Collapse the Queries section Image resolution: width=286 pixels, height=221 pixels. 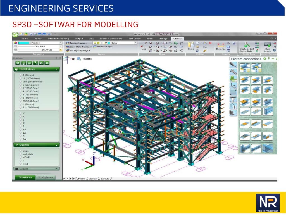[x=56, y=145]
